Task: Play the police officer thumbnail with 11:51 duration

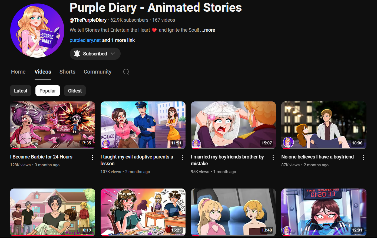Action: [143, 125]
